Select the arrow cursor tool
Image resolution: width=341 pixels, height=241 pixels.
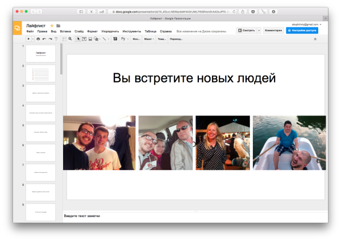point(78,39)
